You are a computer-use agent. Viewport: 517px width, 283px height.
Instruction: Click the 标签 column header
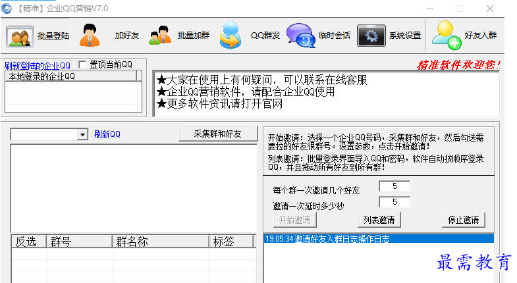point(231,242)
